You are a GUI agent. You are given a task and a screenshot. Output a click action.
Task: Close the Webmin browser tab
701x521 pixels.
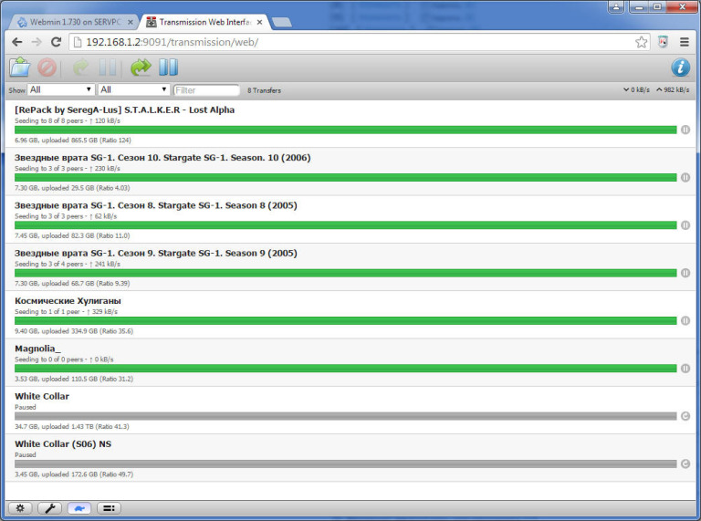[x=131, y=22]
